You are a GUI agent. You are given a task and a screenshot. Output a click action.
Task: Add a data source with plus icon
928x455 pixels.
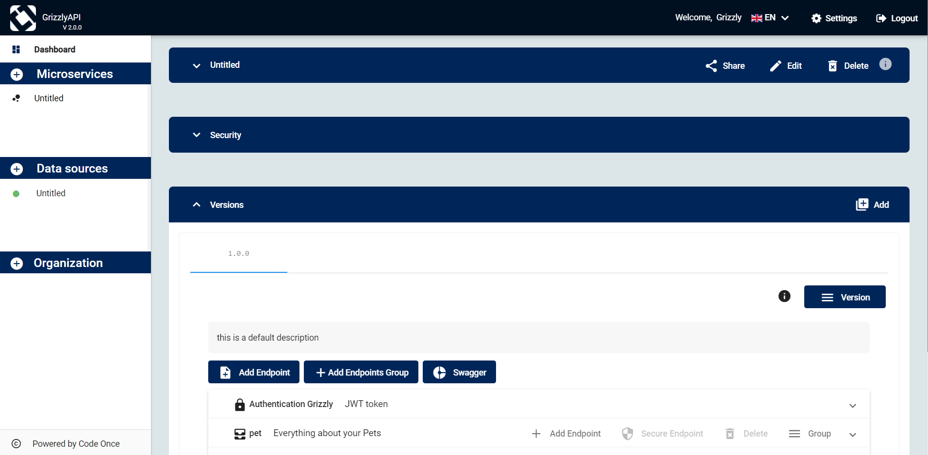click(x=17, y=169)
